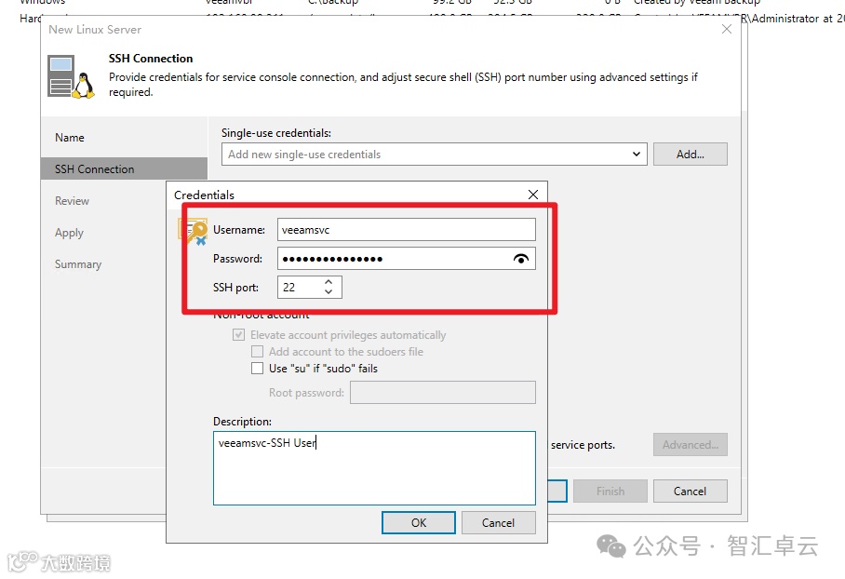Select the Apply wizard step
The height and width of the screenshot is (579, 845).
pyautogui.click(x=69, y=233)
